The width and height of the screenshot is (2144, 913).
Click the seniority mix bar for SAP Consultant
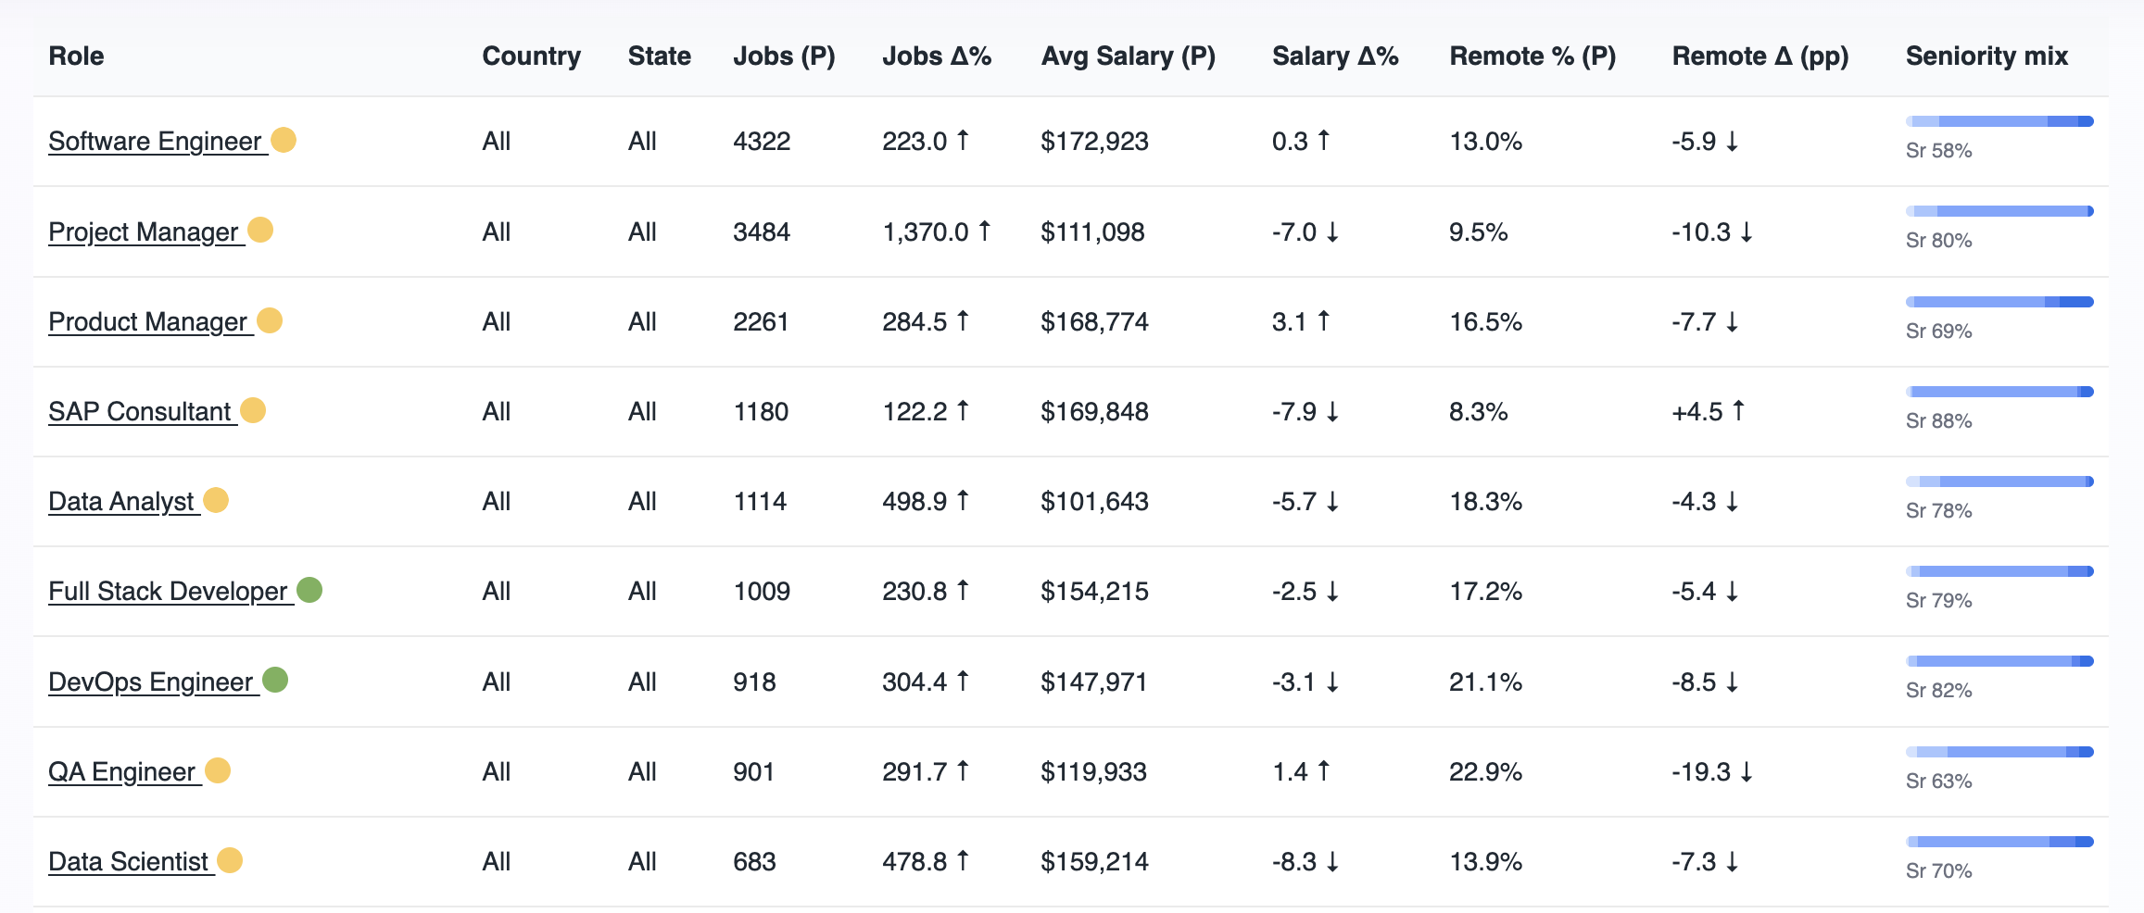tap(1998, 390)
